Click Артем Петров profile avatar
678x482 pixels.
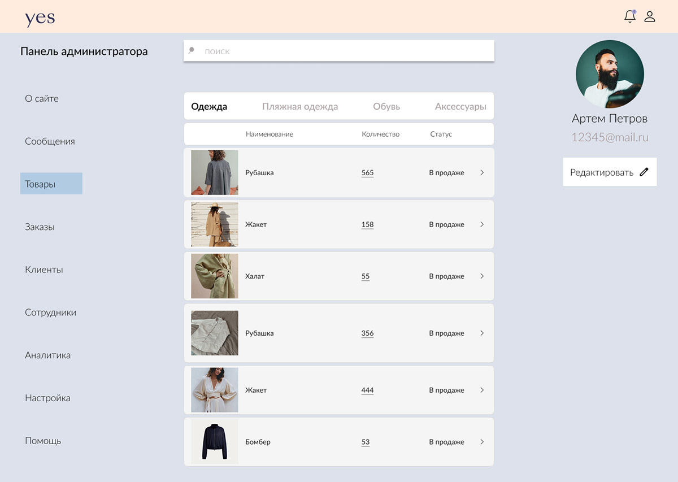pyautogui.click(x=610, y=74)
